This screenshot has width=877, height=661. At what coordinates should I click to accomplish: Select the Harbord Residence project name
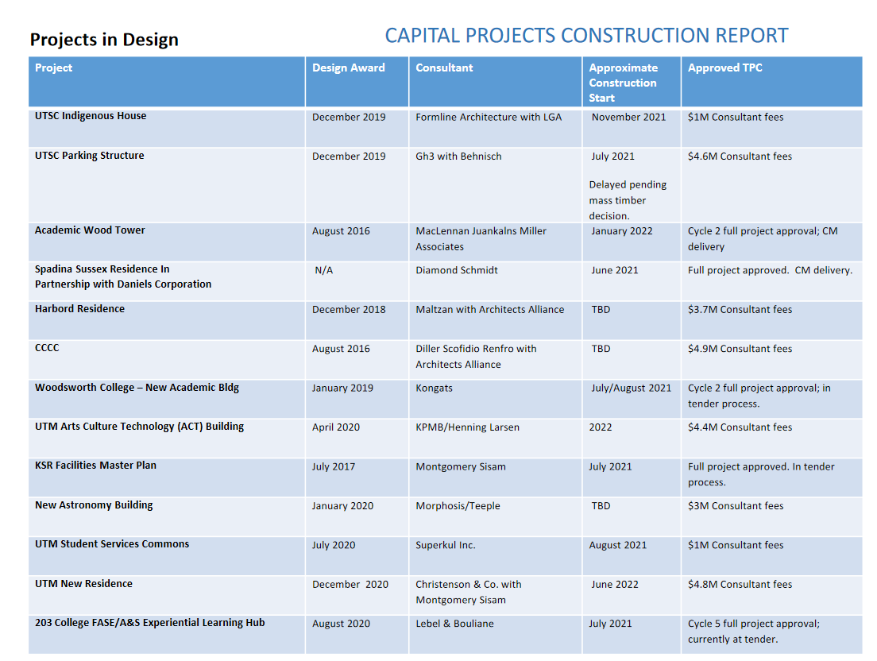click(x=79, y=309)
